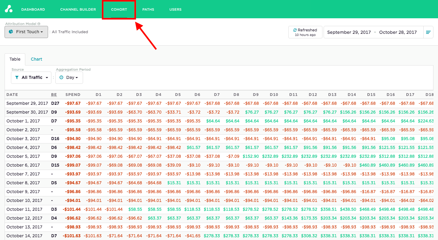Click the D14 column header

352,95
